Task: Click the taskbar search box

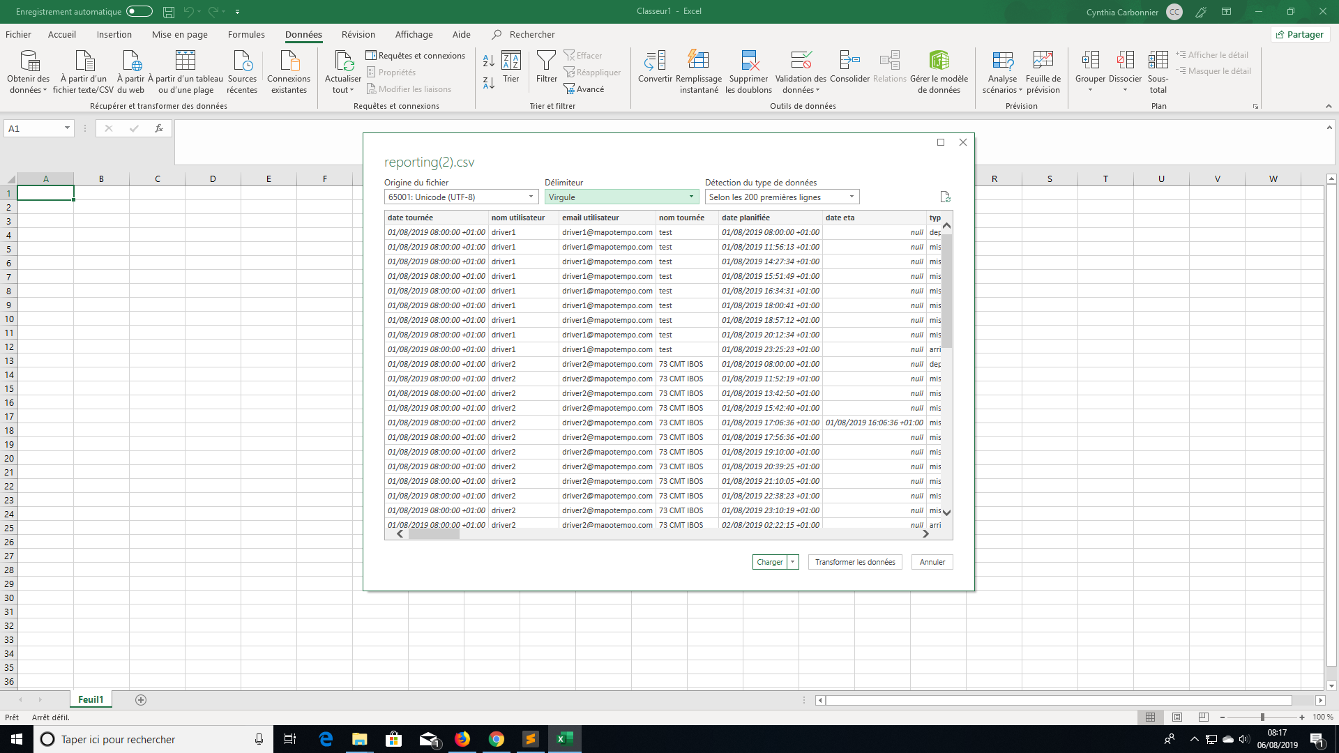Action: (152, 739)
